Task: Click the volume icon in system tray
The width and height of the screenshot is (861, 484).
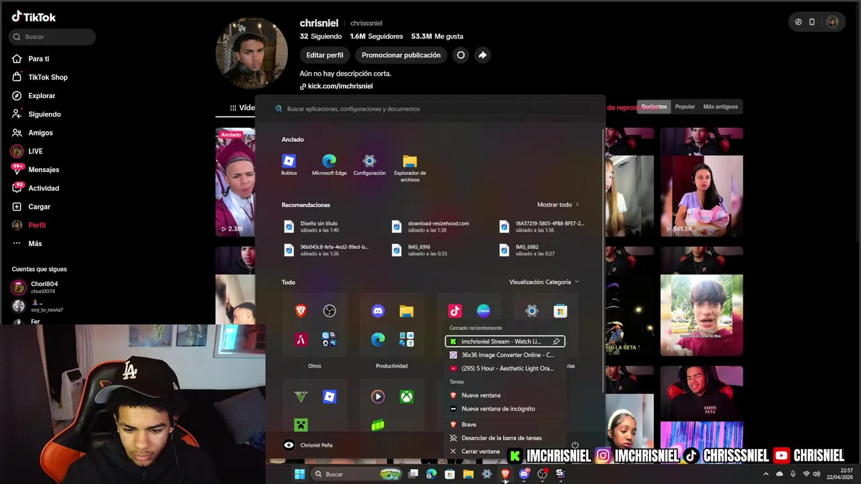Action: [817, 474]
